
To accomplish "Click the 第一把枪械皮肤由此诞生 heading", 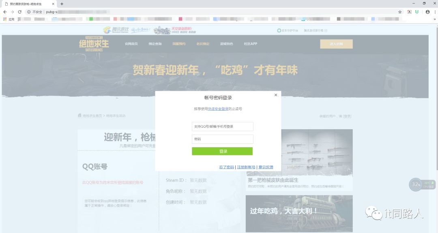I will (x=273, y=180).
